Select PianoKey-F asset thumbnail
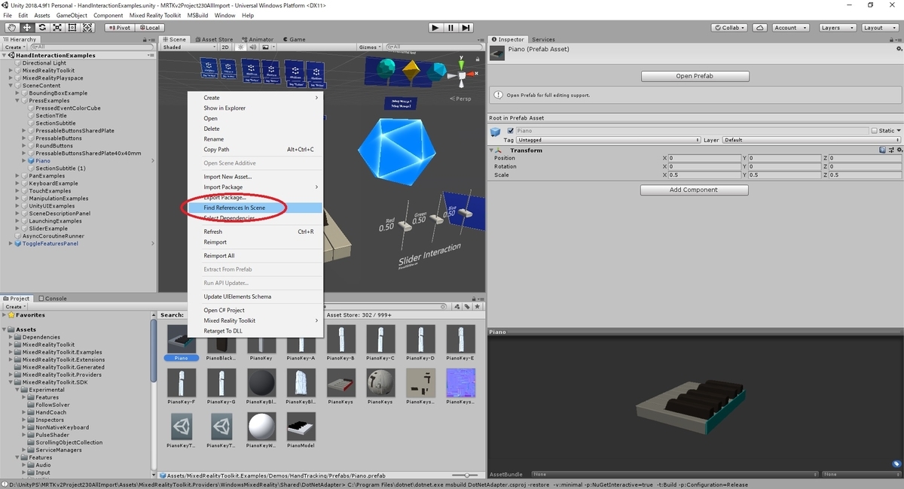 182,383
